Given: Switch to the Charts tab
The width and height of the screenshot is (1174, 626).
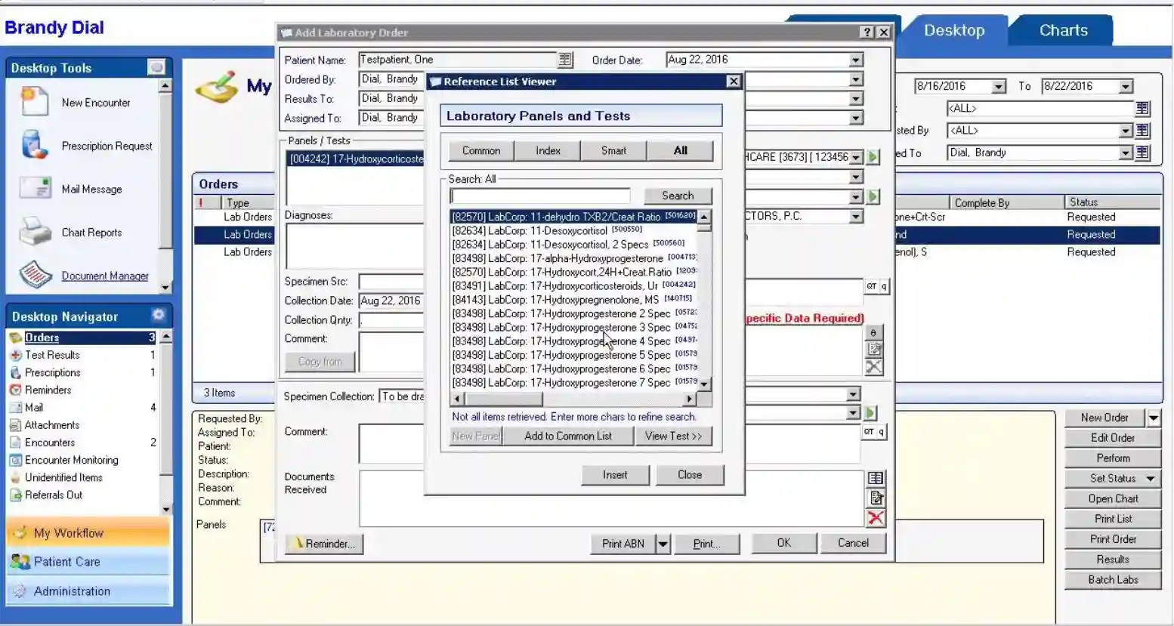Looking at the screenshot, I should coord(1062,30).
